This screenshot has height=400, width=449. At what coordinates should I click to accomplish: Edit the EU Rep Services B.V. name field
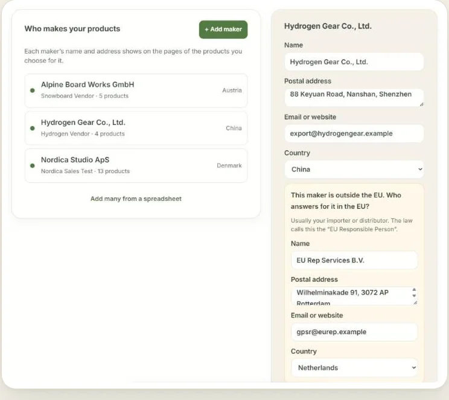(x=354, y=260)
